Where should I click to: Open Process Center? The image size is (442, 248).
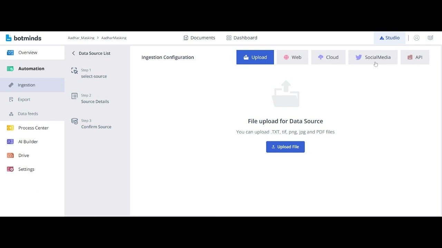[32, 128]
